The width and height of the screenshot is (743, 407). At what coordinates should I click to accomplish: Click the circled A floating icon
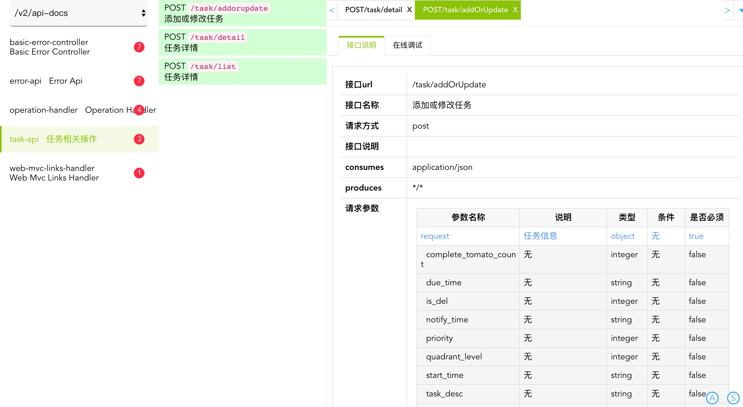(x=712, y=397)
